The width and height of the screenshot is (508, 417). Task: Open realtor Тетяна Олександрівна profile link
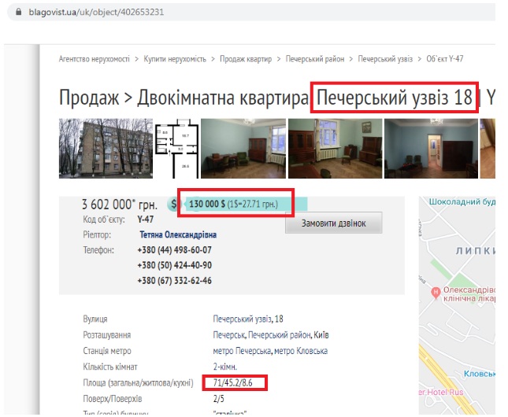pos(178,234)
